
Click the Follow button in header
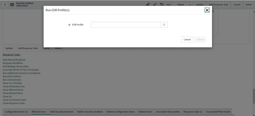[180, 5]
